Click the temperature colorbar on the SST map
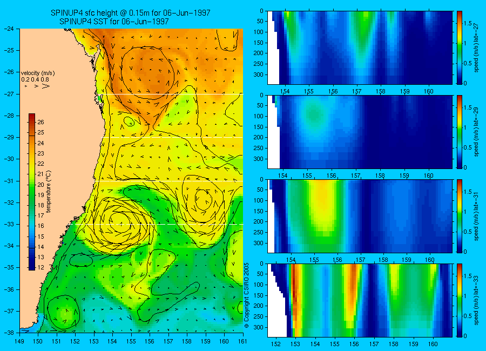The height and width of the screenshot is (351, 486). (32, 192)
